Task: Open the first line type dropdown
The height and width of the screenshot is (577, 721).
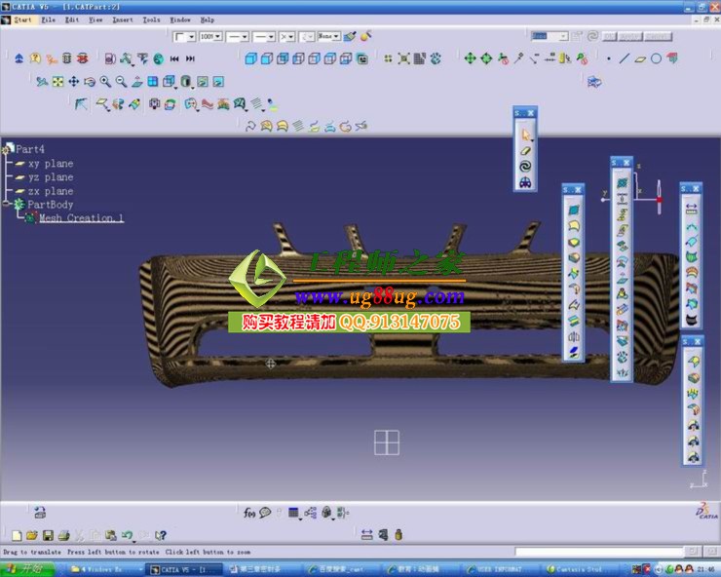Action: (238, 36)
